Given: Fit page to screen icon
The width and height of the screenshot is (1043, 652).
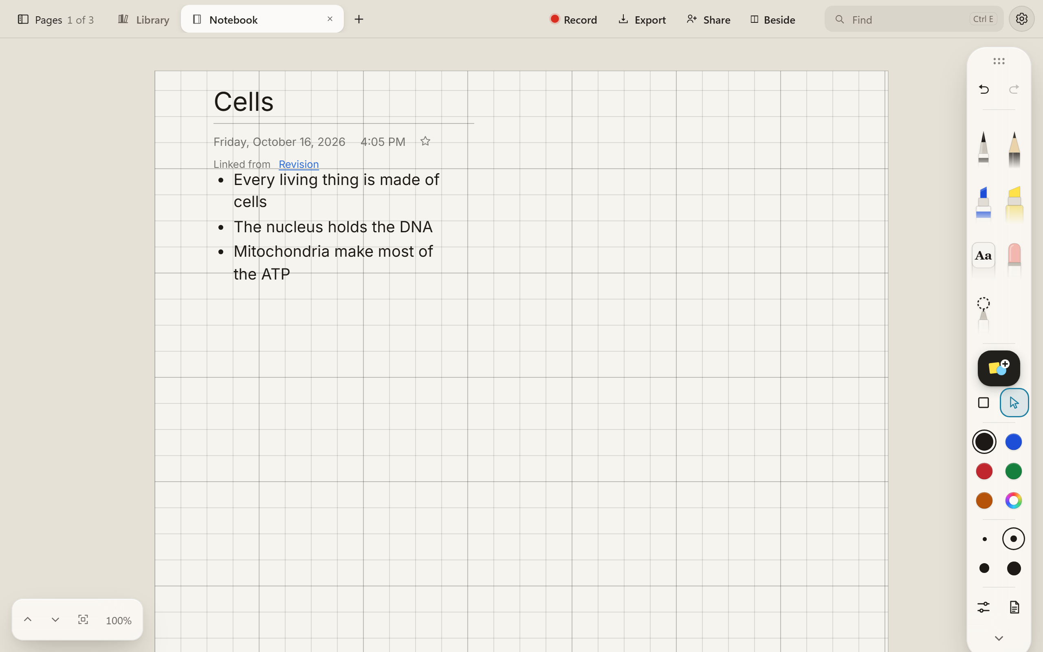Looking at the screenshot, I should tap(83, 620).
